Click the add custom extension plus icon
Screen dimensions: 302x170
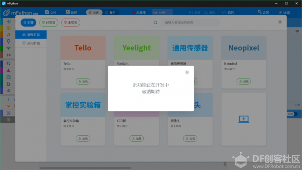click(244, 119)
